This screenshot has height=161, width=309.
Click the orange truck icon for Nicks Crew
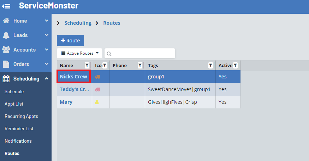(98, 77)
